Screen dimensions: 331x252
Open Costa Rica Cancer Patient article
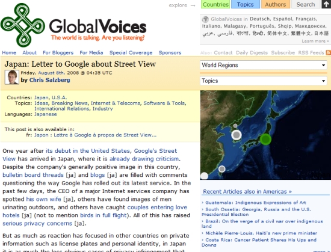point(259,242)
